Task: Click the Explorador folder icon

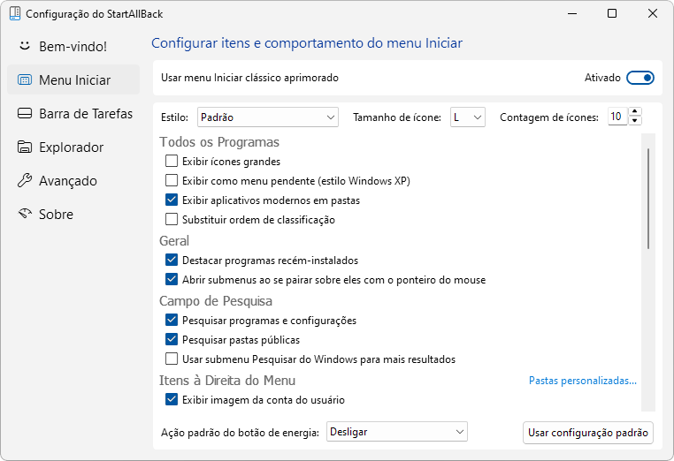Action: (25, 147)
